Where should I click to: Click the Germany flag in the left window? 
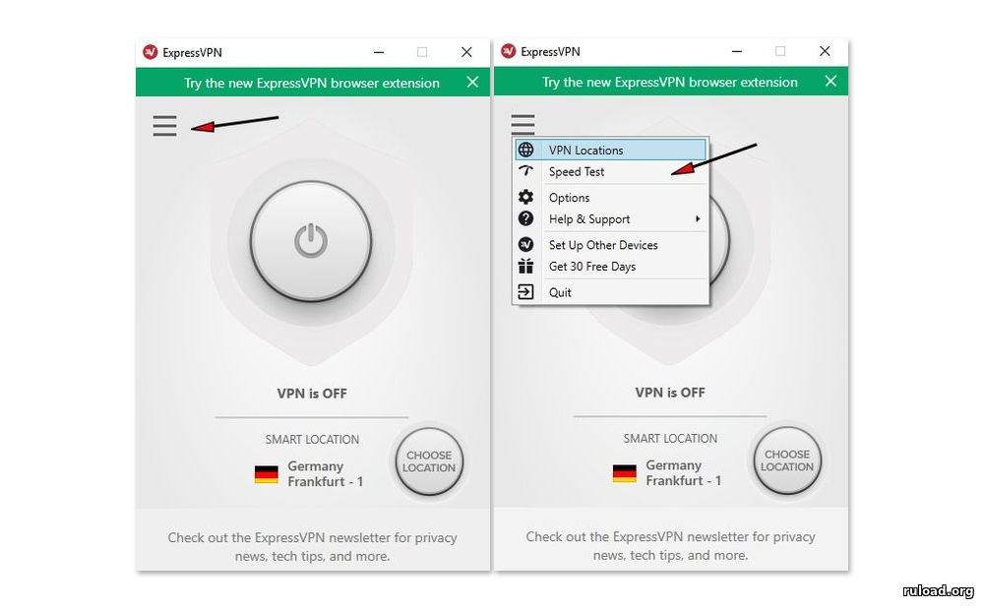coord(266,474)
